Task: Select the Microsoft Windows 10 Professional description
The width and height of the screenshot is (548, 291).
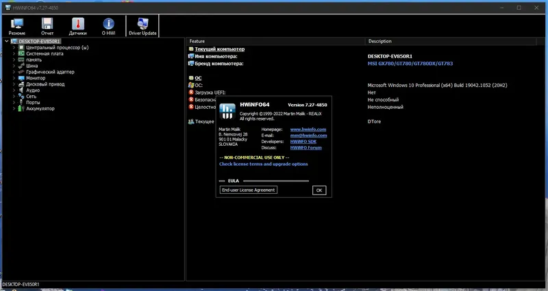Action: click(437, 85)
